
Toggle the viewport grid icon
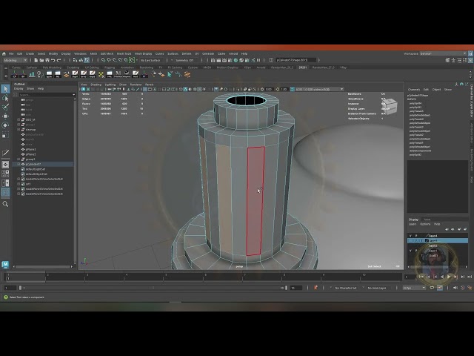(145, 89)
